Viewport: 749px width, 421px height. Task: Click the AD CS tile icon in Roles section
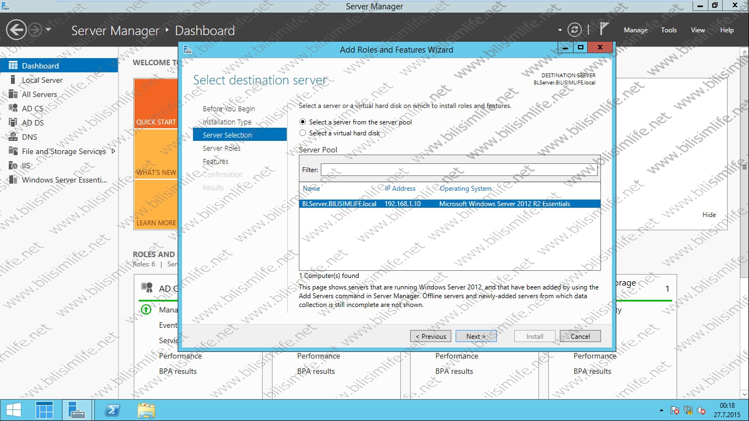(147, 288)
